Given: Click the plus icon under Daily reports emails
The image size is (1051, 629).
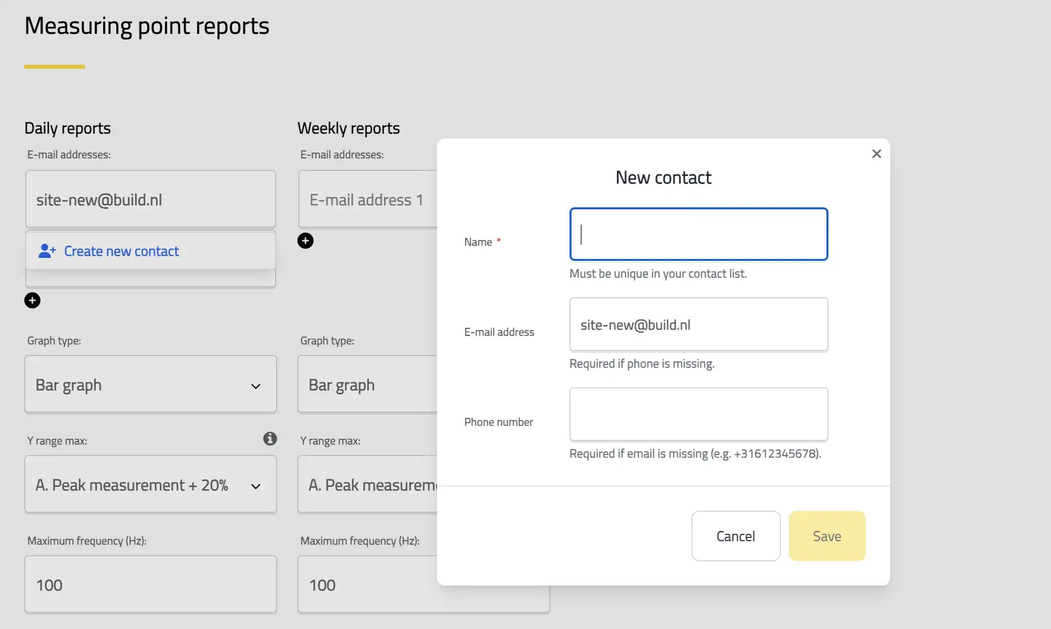Looking at the screenshot, I should (32, 300).
